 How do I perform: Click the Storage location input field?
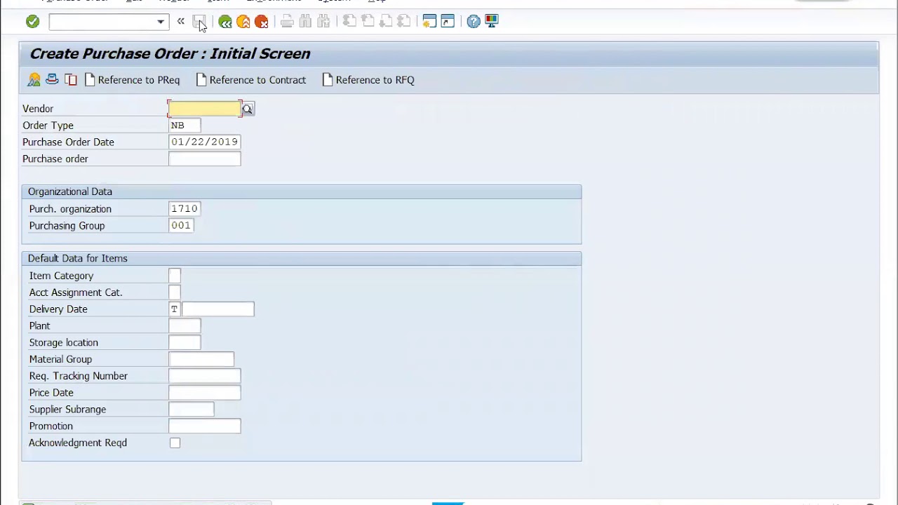click(185, 342)
